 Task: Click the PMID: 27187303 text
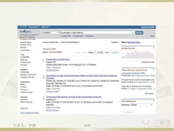[53, 89]
